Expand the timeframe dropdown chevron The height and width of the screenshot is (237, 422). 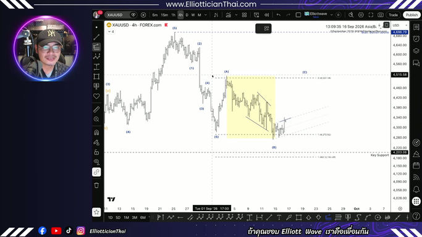[206, 15]
